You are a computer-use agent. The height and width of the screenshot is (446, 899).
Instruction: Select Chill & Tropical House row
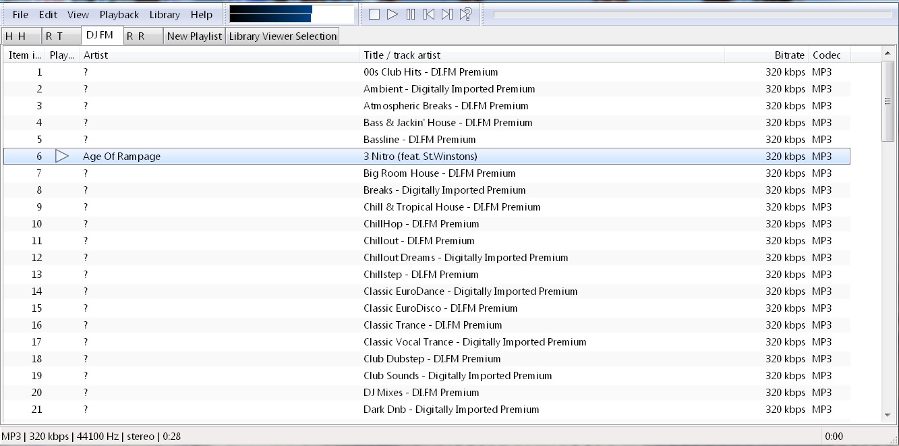(427, 207)
